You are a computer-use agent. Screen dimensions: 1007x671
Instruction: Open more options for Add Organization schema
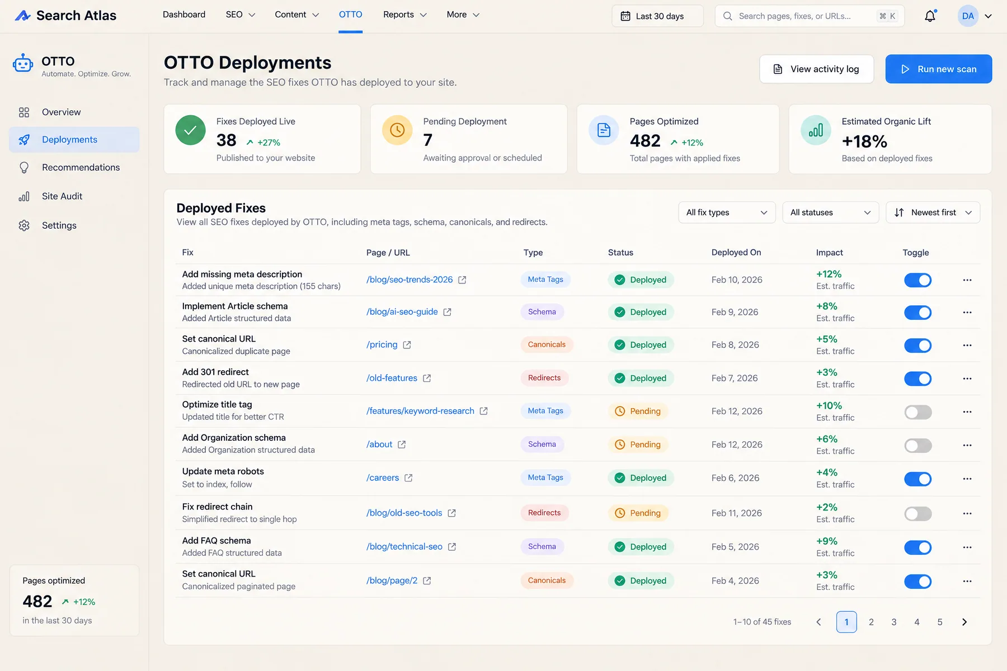tap(967, 446)
